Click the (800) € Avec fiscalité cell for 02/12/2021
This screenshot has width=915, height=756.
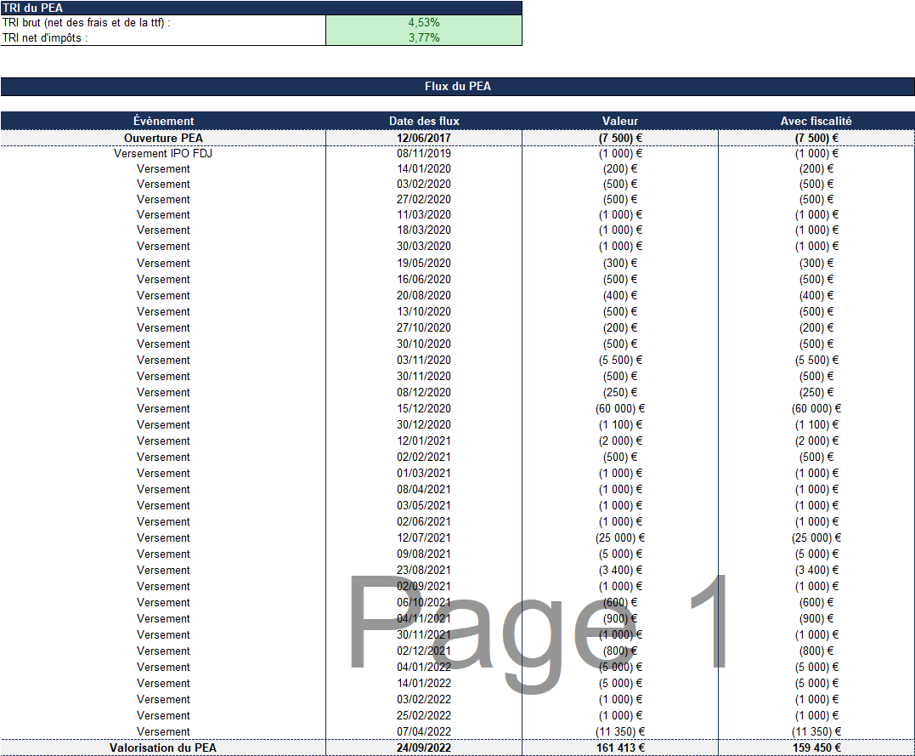[x=816, y=651]
